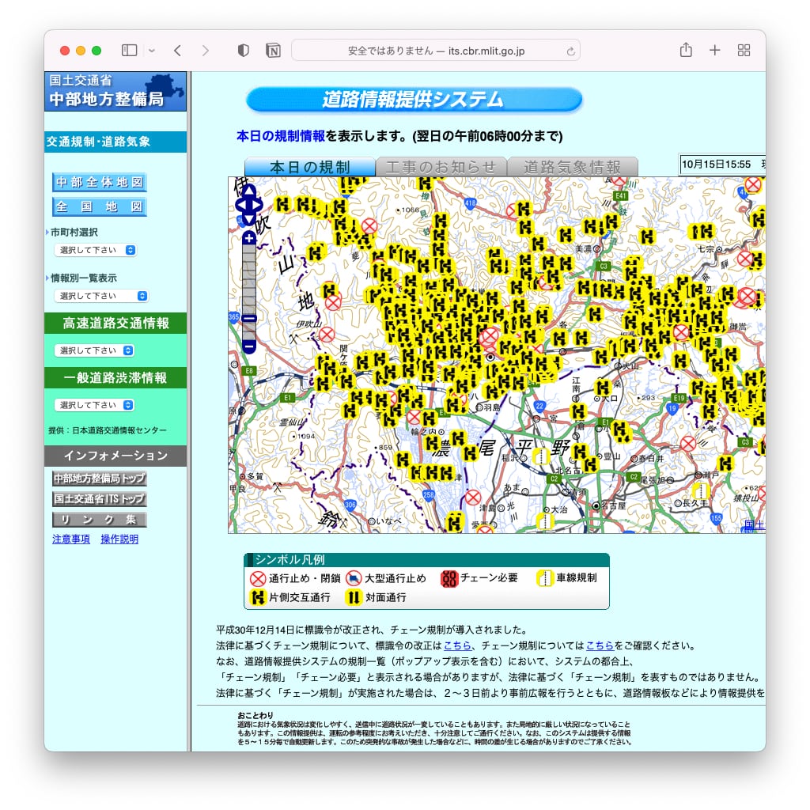810x810 pixels.
Task: Reload the page from the address bar
Action: click(x=570, y=51)
